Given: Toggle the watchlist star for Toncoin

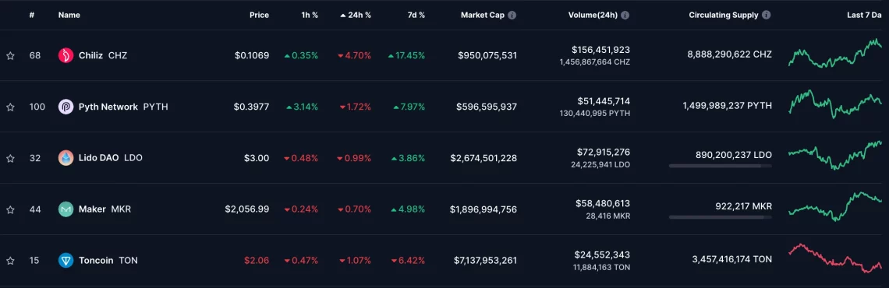Looking at the screenshot, I should (x=10, y=261).
